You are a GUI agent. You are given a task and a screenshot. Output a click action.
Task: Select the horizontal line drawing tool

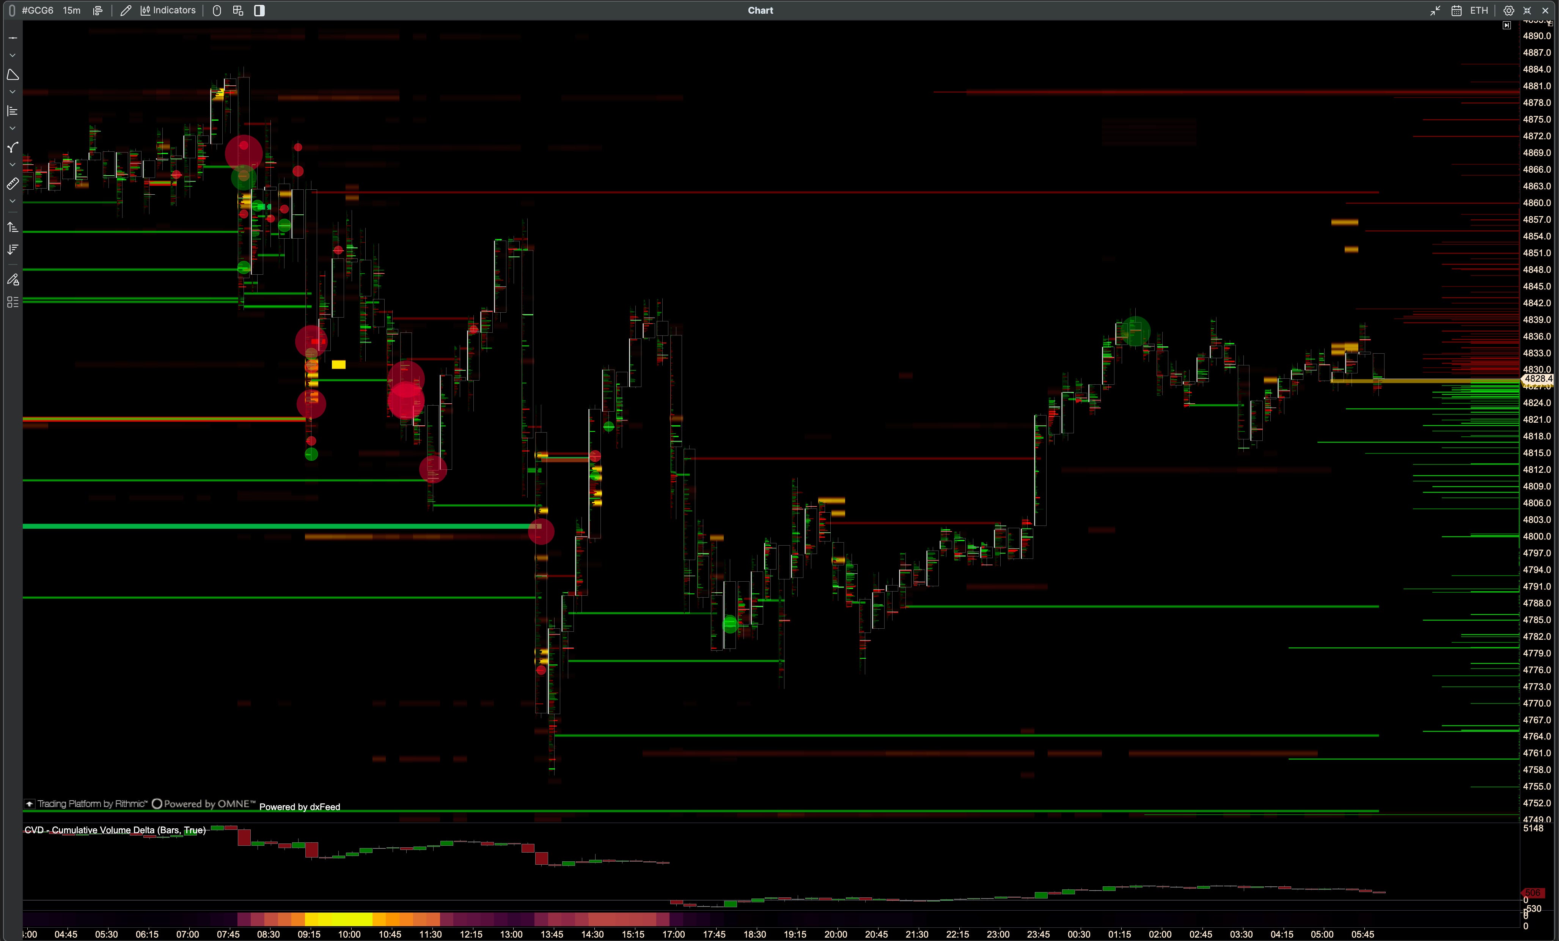[12, 38]
